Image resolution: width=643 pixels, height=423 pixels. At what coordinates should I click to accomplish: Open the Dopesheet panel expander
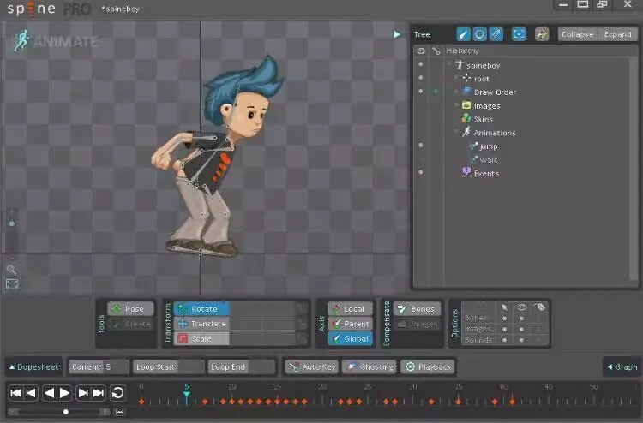pos(33,366)
